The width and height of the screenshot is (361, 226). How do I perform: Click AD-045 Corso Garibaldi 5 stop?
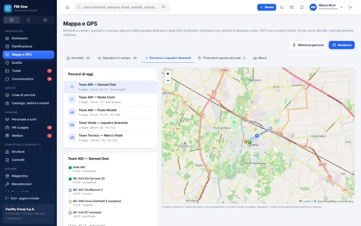111,203
